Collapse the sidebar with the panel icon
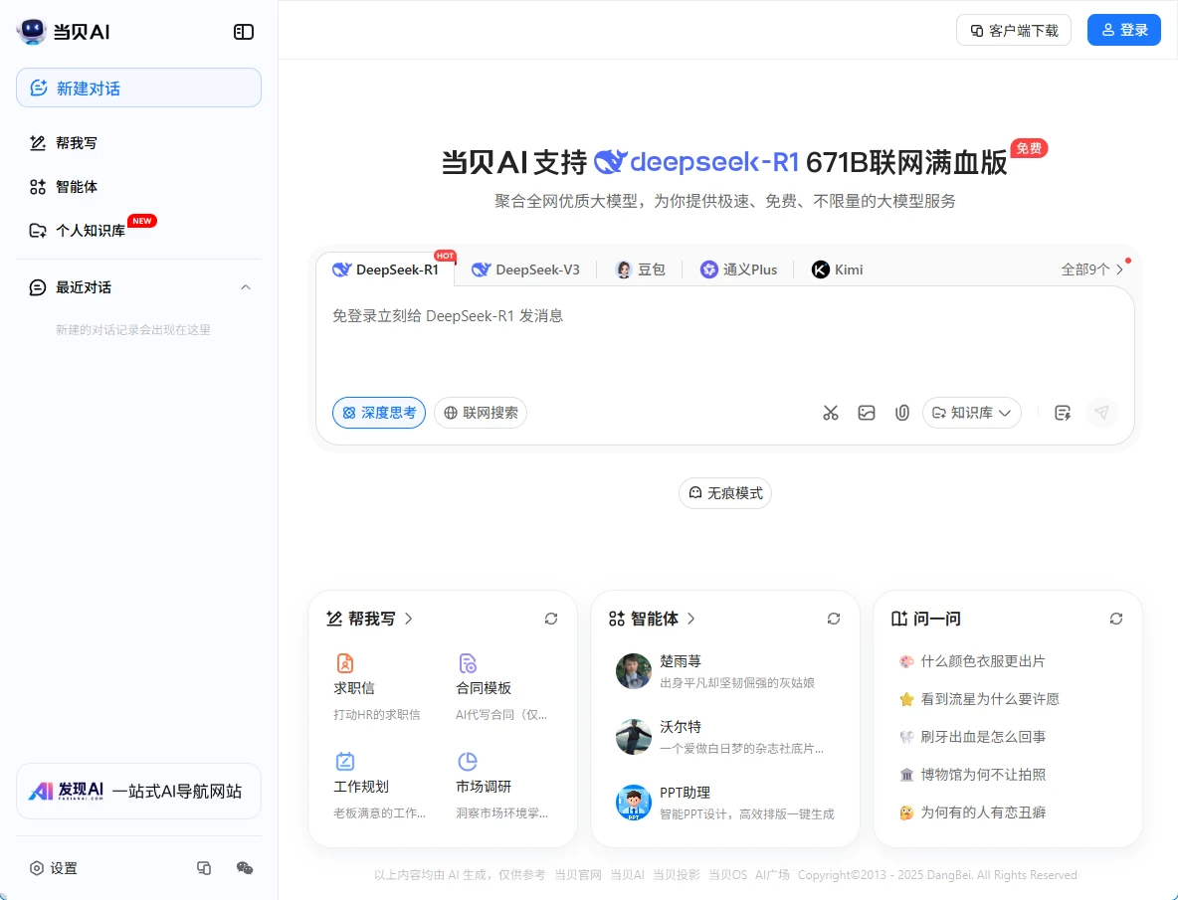 [244, 32]
